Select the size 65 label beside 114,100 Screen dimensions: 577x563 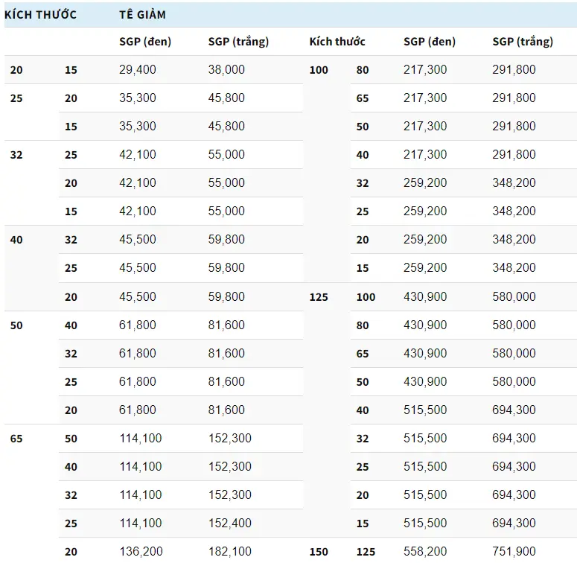click(x=16, y=439)
